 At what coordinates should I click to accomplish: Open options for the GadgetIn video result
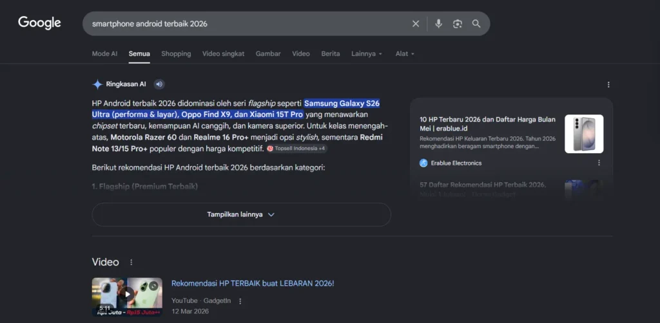tap(240, 301)
